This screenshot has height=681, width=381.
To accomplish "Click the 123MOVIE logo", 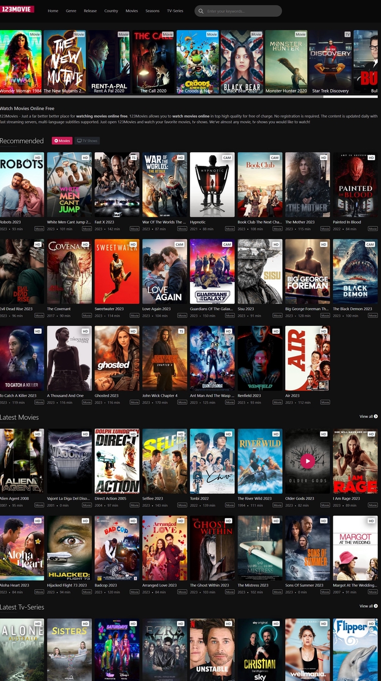I will point(17,9).
